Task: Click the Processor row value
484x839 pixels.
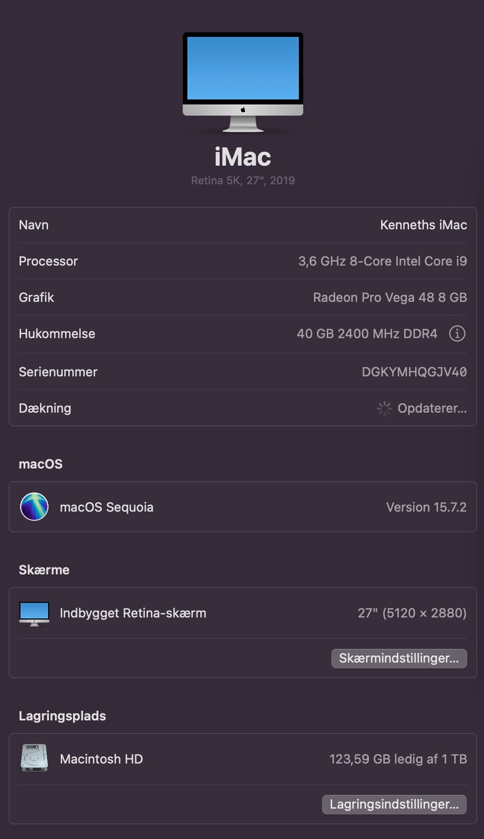Action: pyautogui.click(x=382, y=261)
